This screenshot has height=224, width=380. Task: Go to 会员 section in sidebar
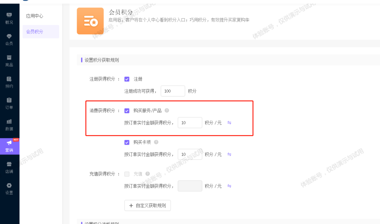click(9, 40)
